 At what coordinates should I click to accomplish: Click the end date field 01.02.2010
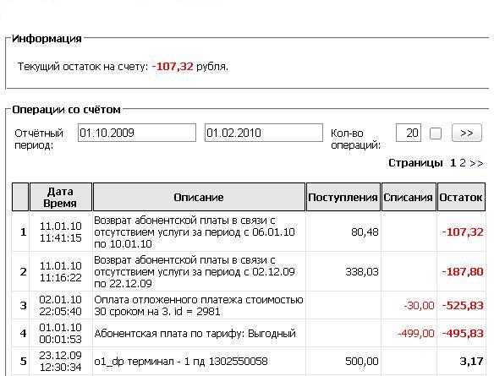click(x=264, y=133)
